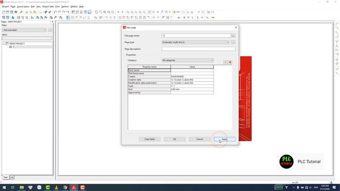Open the Edit menu
Image resolution: width=340 pixels, height=191 pixels.
point(33,7)
